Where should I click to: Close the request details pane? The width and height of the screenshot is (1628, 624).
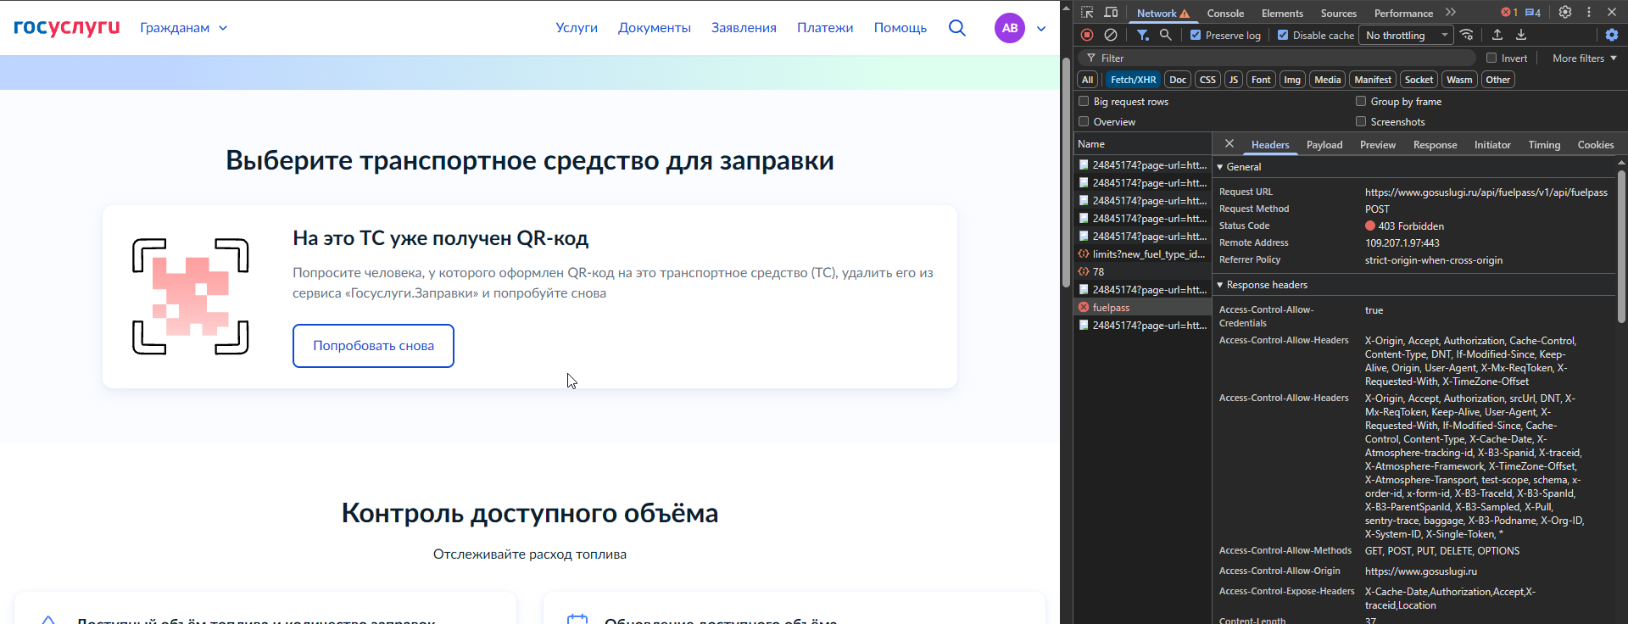click(x=1229, y=144)
